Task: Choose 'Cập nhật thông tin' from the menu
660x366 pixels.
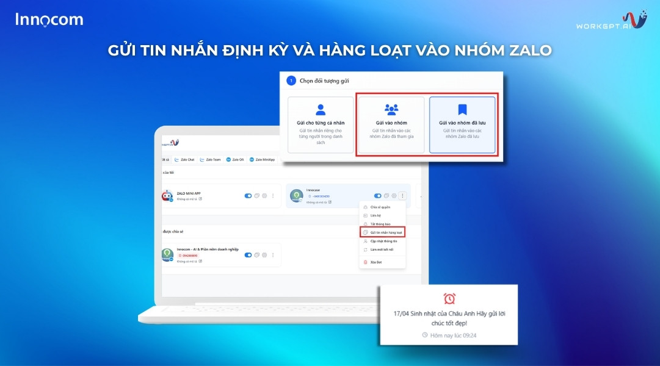Action: 382,241
